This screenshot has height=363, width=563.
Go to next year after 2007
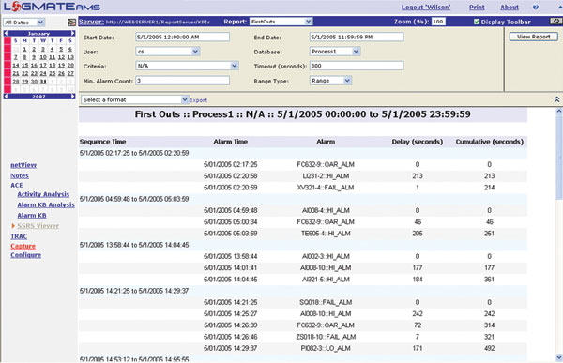coord(73,97)
